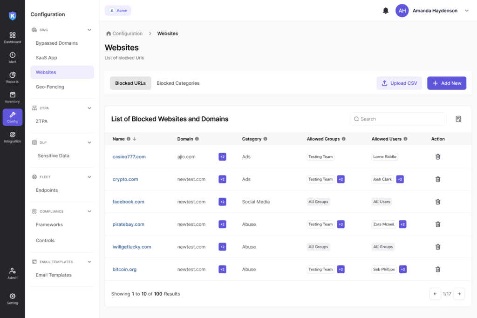Screen dimensions: 477x318
Task: Open the Integration sidebar icon
Action: pyautogui.click(x=13, y=137)
